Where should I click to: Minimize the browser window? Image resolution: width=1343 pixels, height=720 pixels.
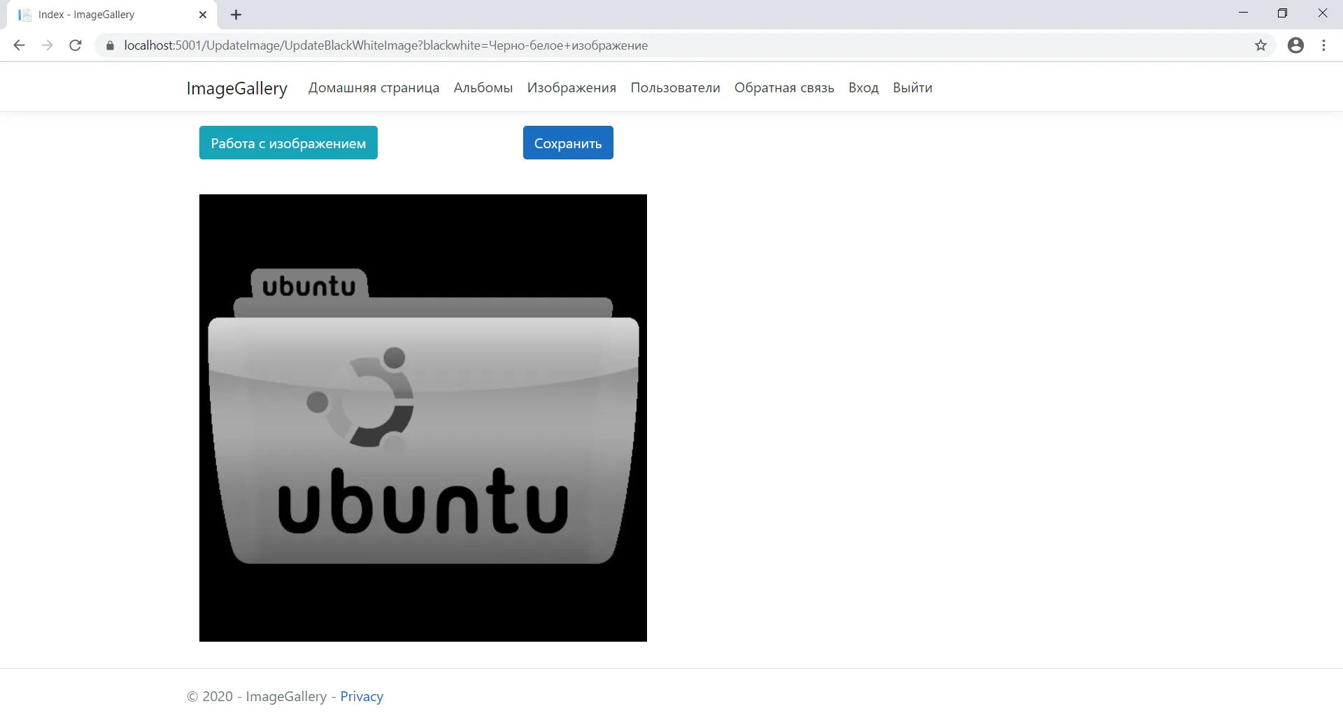click(1243, 13)
